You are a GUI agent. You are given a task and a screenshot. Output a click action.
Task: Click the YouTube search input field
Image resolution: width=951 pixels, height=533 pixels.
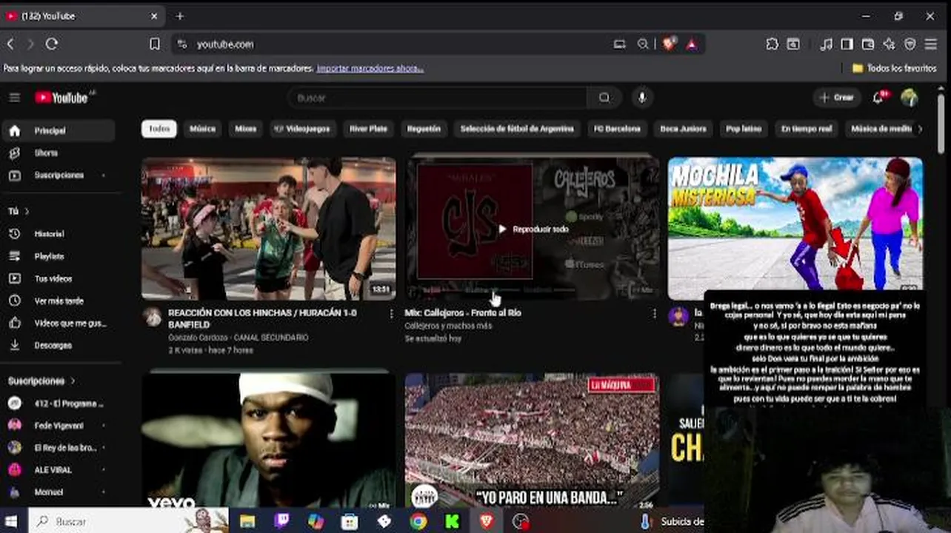tap(437, 98)
